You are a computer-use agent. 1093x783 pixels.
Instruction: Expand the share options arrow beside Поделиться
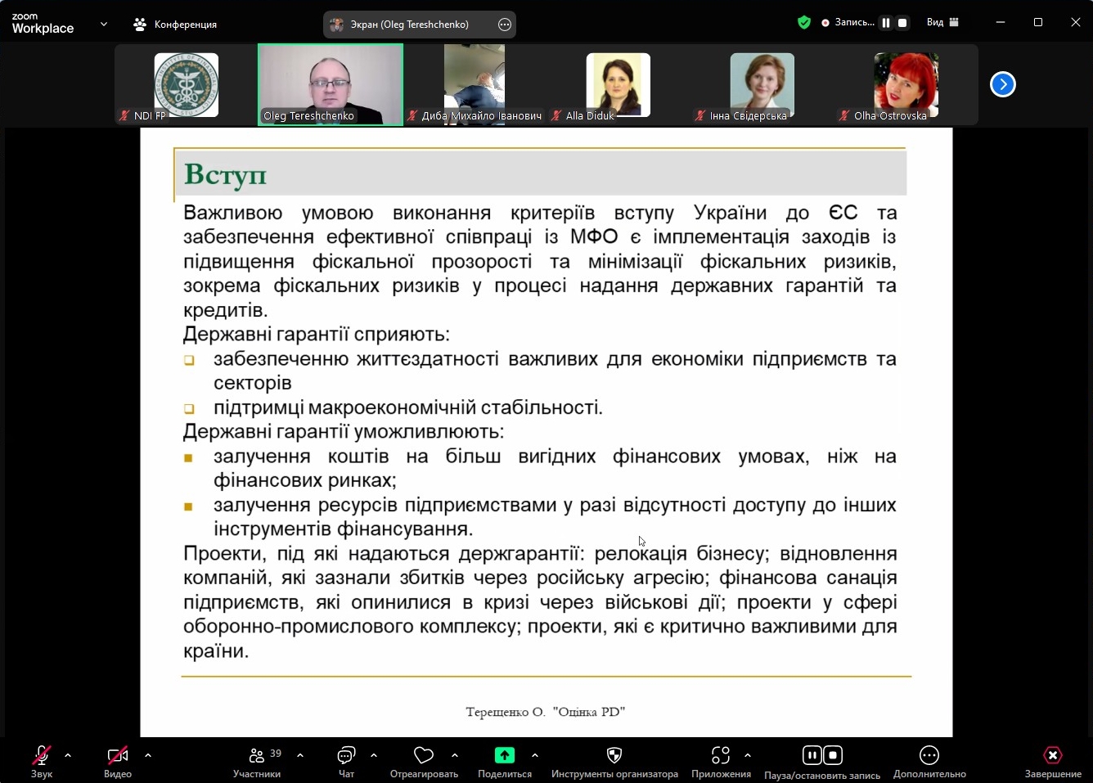tap(535, 755)
